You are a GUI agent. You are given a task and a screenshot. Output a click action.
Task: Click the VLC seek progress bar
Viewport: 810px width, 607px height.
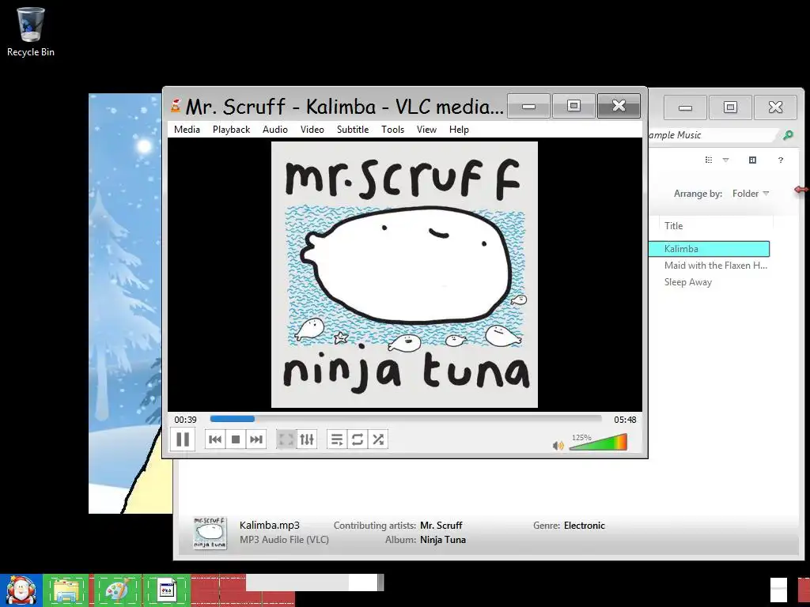406,419
